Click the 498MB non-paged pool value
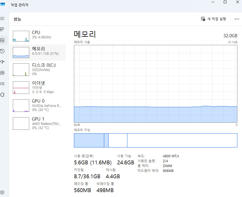Image resolution: width=242 pixels, height=197 pixels. coord(105,190)
